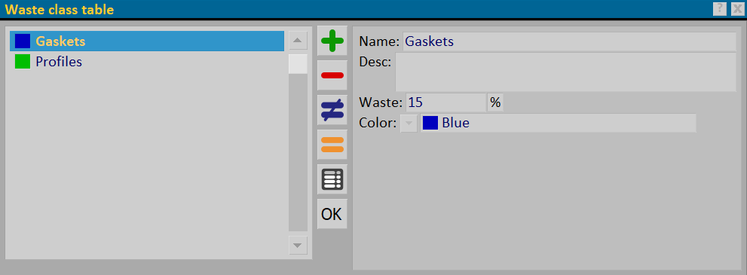The image size is (747, 275).
Task: Focus the Name input field
Action: pyautogui.click(x=569, y=42)
